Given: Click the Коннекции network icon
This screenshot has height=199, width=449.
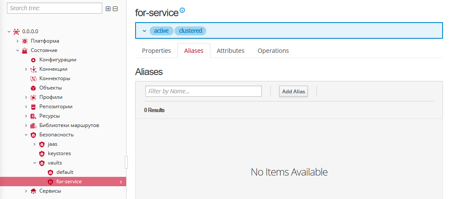Looking at the screenshot, I should pos(33,69).
